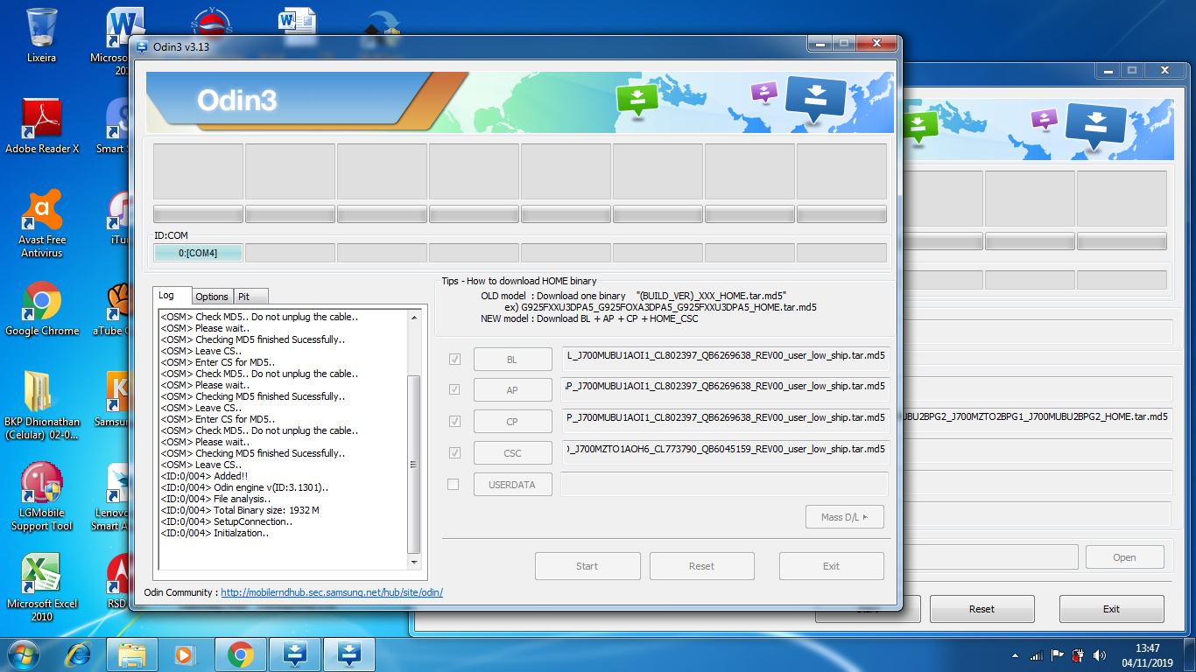1196x672 pixels.
Task: Expand the Mass D/L button
Action: [x=845, y=517]
